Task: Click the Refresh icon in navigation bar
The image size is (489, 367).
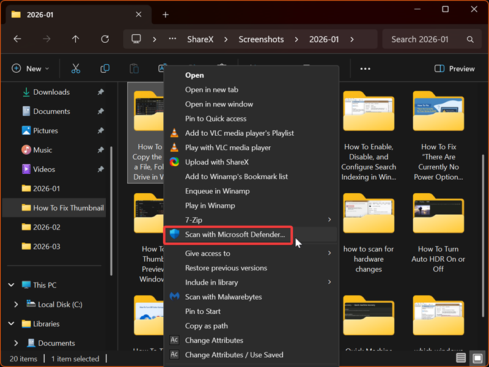Action: [x=105, y=39]
